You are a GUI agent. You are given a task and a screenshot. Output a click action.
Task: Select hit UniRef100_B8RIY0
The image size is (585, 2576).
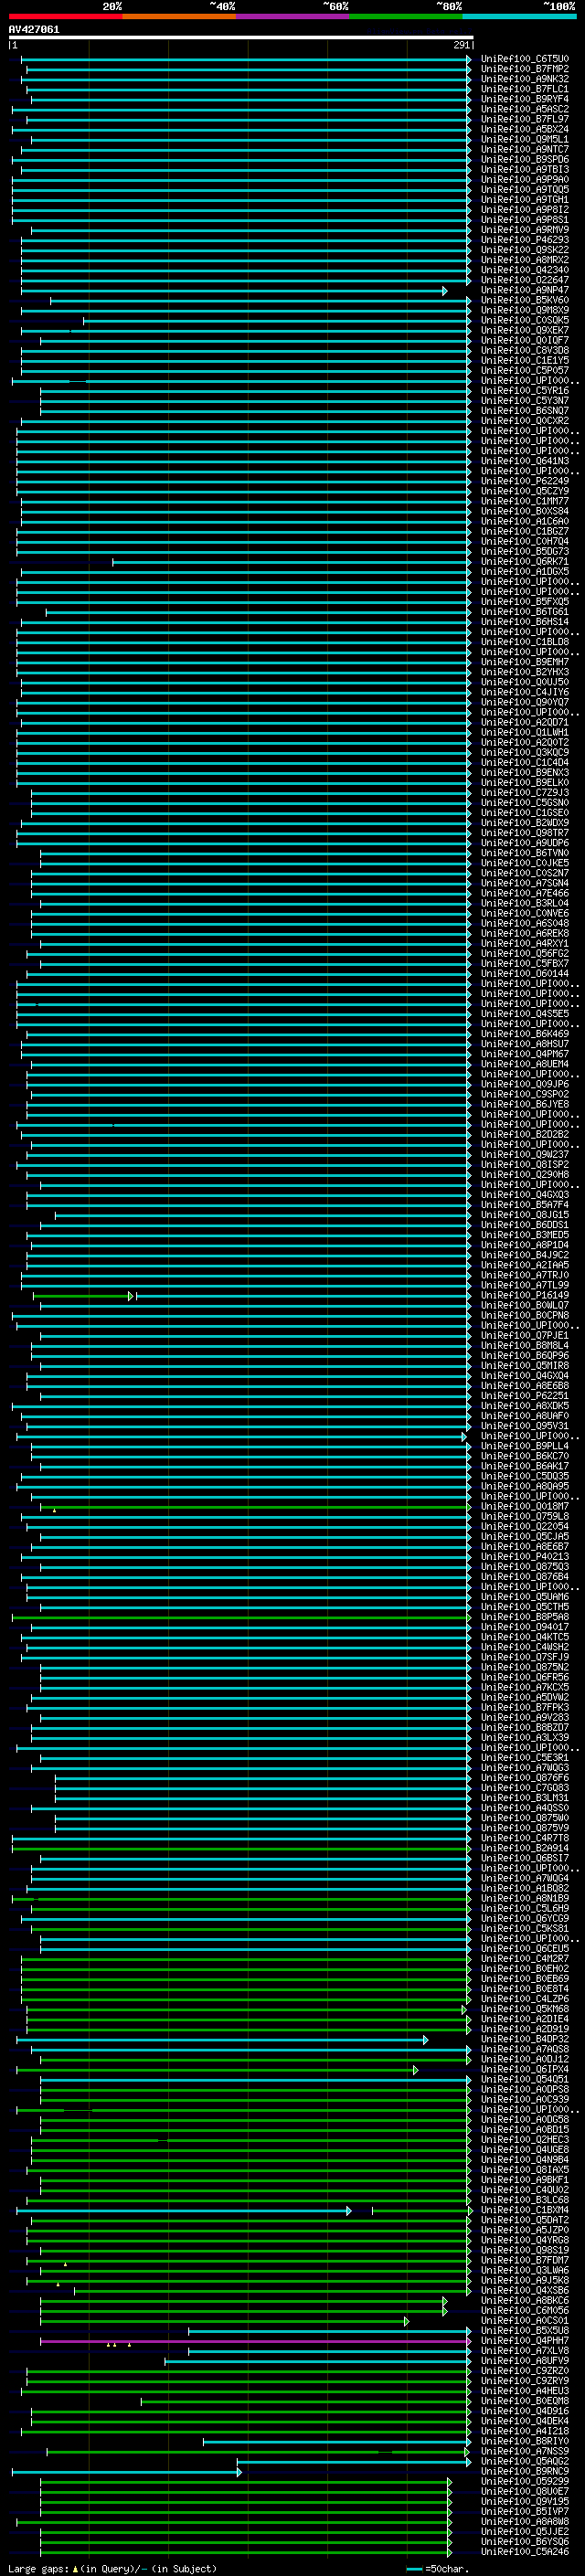[525, 2442]
